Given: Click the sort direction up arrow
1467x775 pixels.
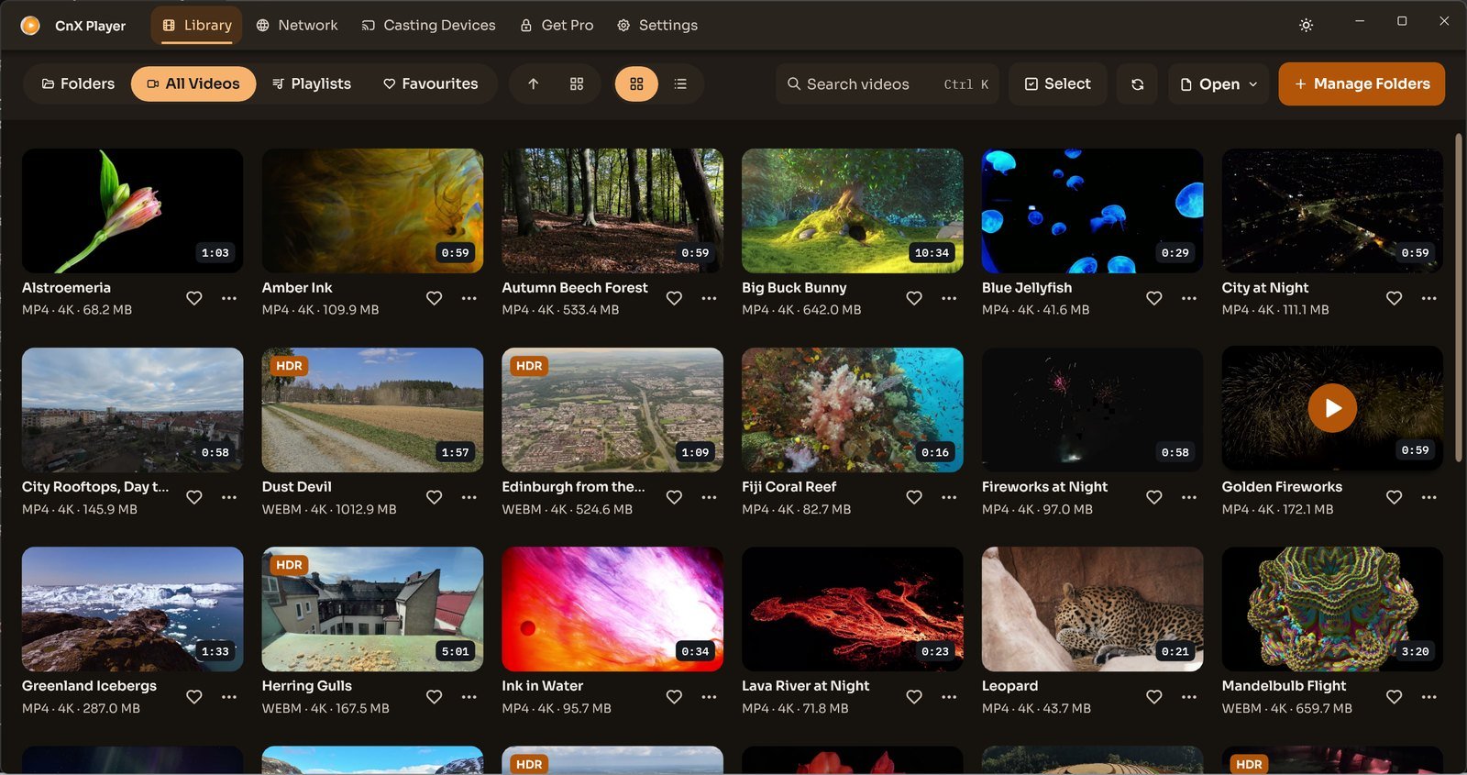Looking at the screenshot, I should pos(534,83).
